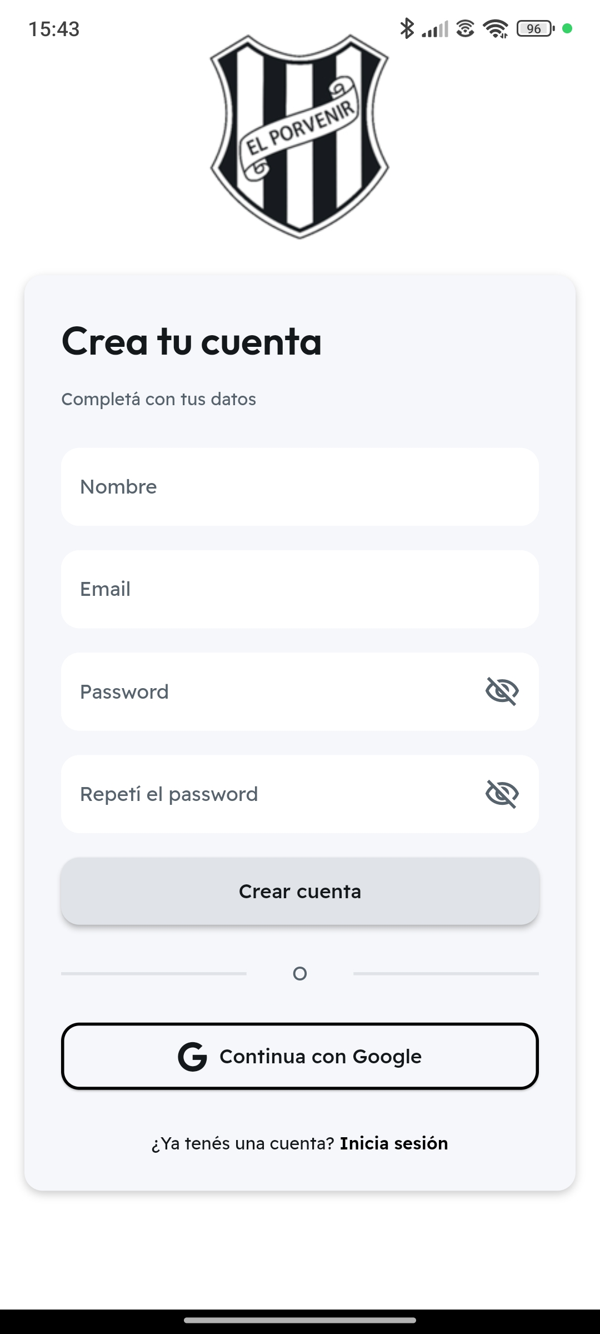Tap the bottom home gesture bar
Image resolution: width=600 pixels, height=1334 pixels.
click(300, 1321)
